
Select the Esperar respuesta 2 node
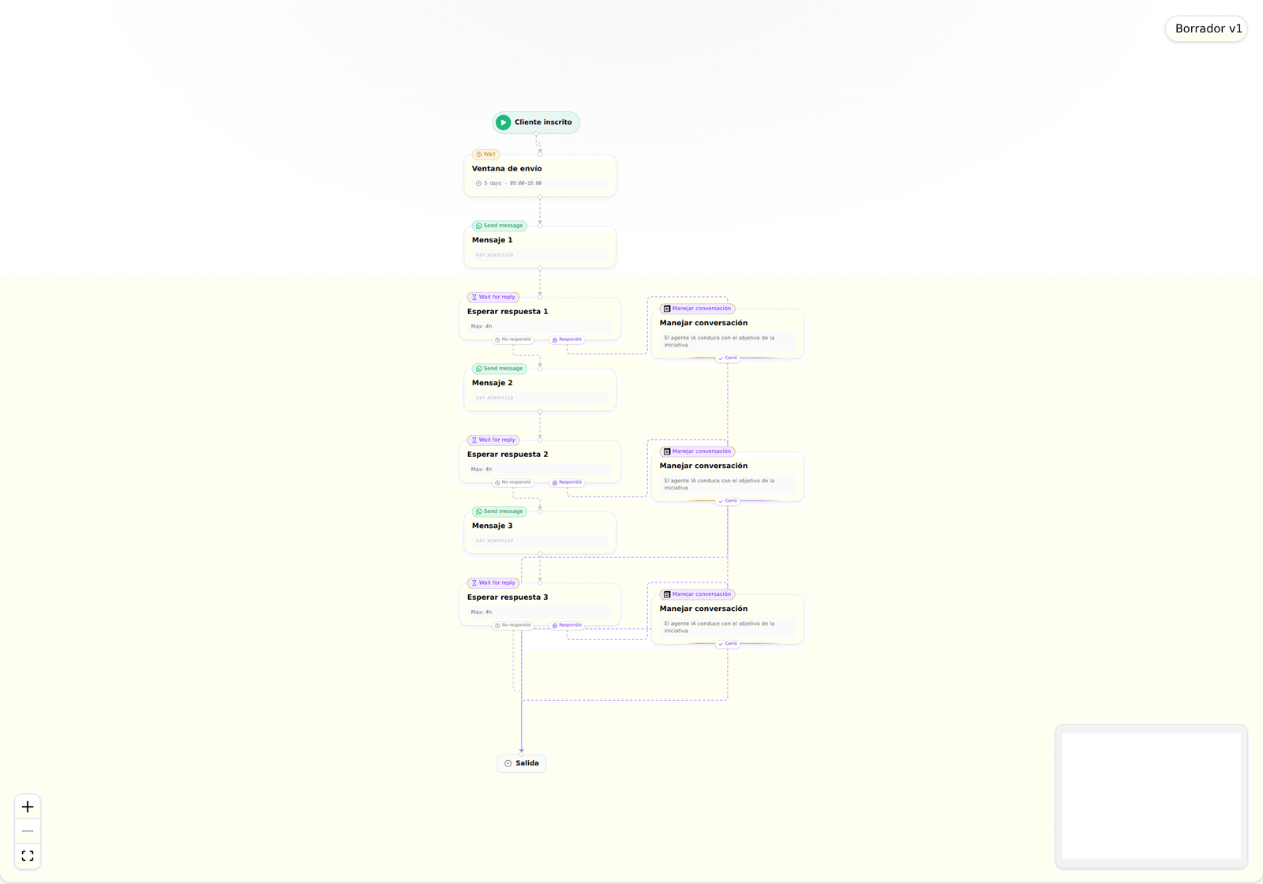540,461
